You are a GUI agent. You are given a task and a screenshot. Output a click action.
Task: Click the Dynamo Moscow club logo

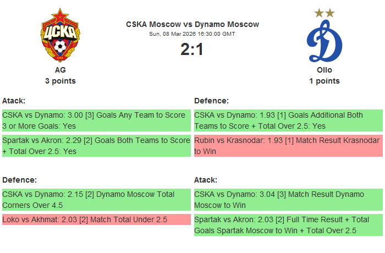click(x=324, y=42)
